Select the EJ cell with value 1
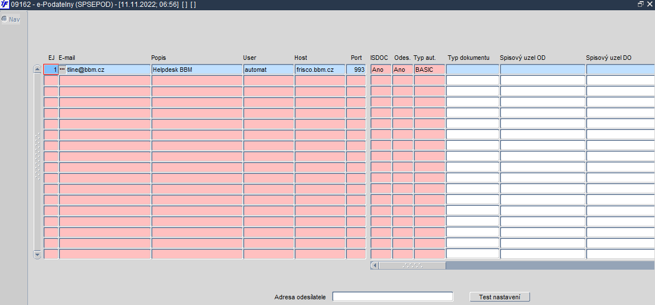Viewport: 655px width, 305px height. pos(51,70)
